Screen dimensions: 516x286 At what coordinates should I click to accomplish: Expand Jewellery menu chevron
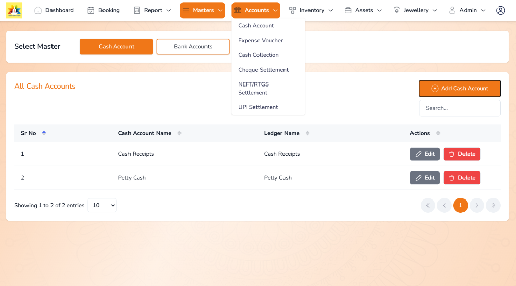tap(435, 11)
